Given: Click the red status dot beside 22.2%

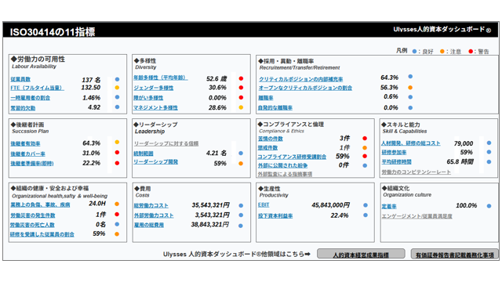Looking at the screenshot, I should coord(117,163).
